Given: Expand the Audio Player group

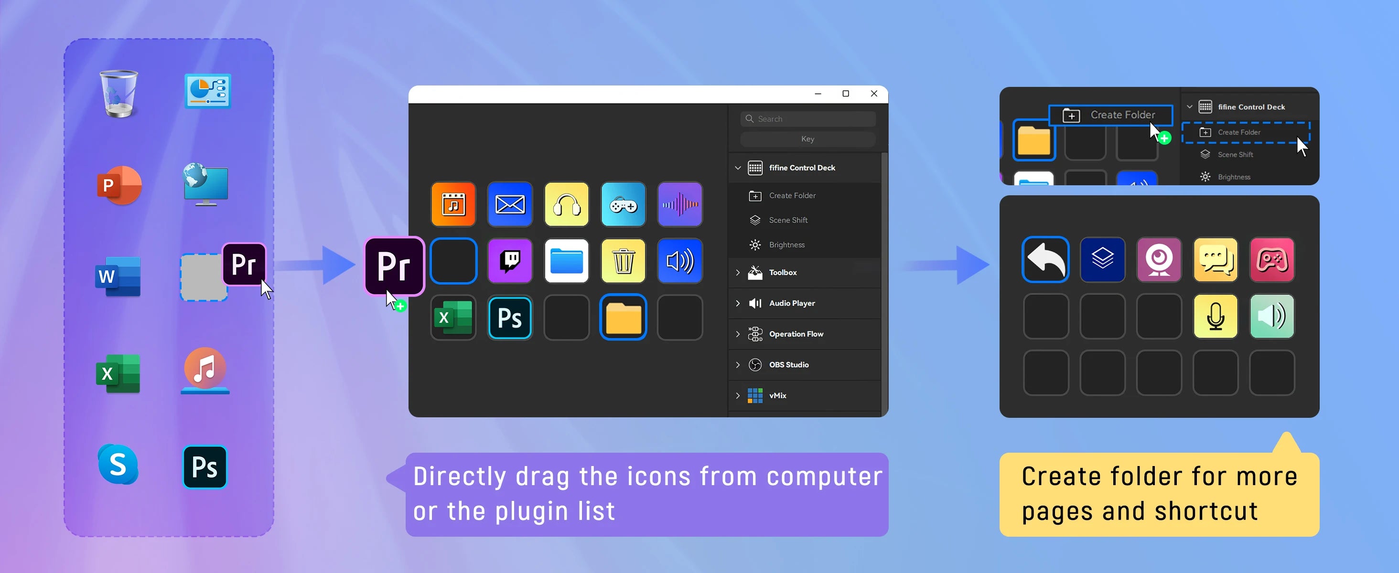Looking at the screenshot, I should click(x=738, y=303).
